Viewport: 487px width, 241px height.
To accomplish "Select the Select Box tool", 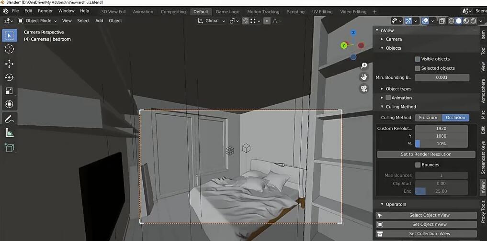I will (9, 36).
